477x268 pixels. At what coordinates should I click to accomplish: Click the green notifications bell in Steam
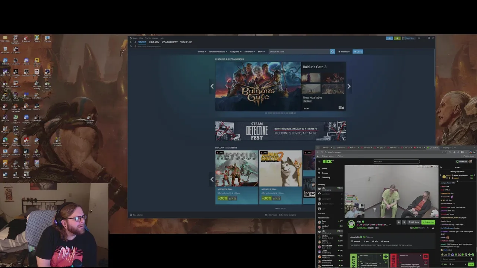point(397,38)
